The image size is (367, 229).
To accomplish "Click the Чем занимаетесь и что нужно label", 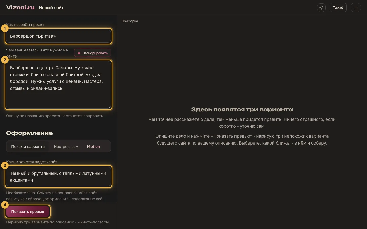I will click(x=37, y=53).
